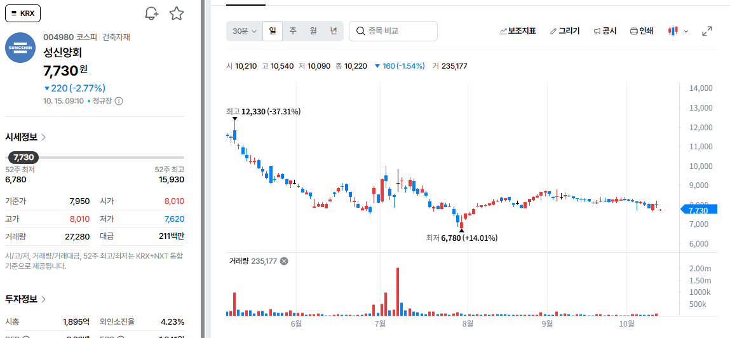This screenshot has height=338, width=730.
Task: Click the 9월 label on time axis
Action: [x=547, y=323]
